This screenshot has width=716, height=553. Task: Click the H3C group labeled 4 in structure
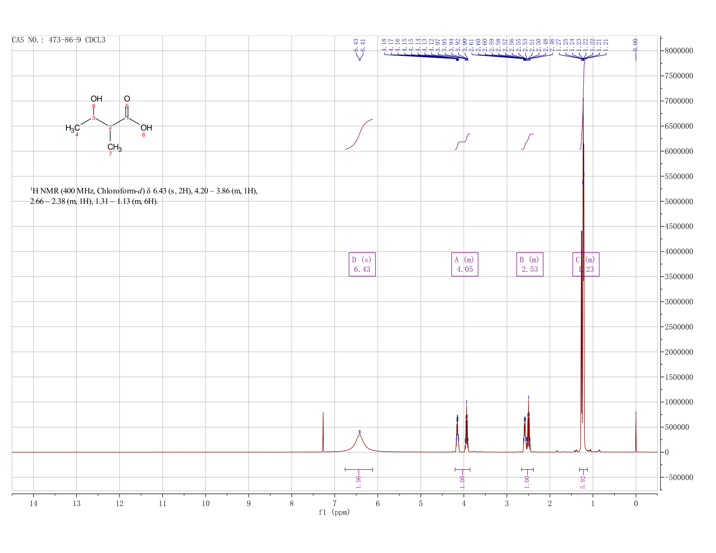[x=72, y=128]
